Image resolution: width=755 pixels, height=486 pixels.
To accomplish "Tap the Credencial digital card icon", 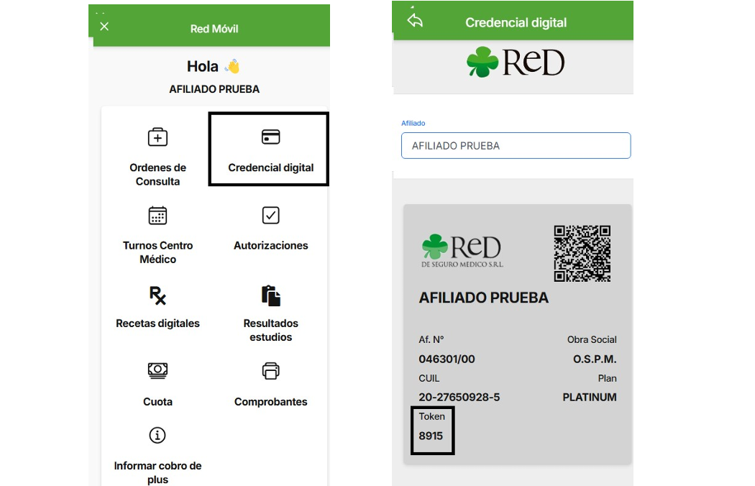I will pyautogui.click(x=270, y=137).
